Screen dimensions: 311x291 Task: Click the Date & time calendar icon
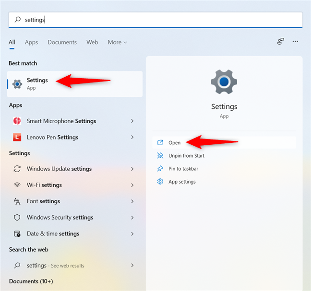tap(17, 234)
